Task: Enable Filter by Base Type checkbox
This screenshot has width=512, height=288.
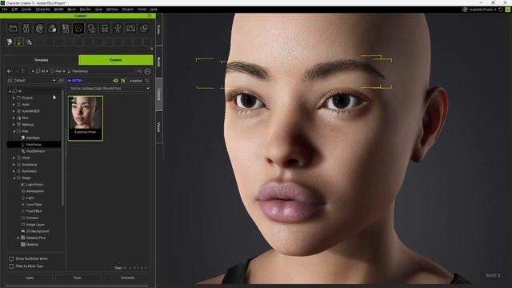Action: [11, 266]
